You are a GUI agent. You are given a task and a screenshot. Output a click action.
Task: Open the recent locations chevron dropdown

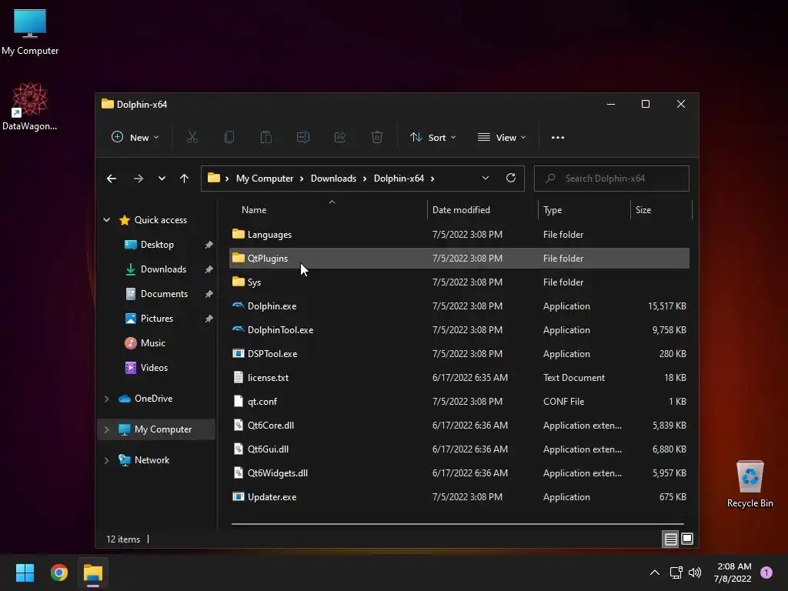(162, 179)
